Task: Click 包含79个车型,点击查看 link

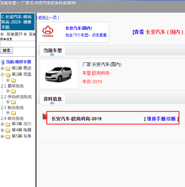Action: (86, 35)
